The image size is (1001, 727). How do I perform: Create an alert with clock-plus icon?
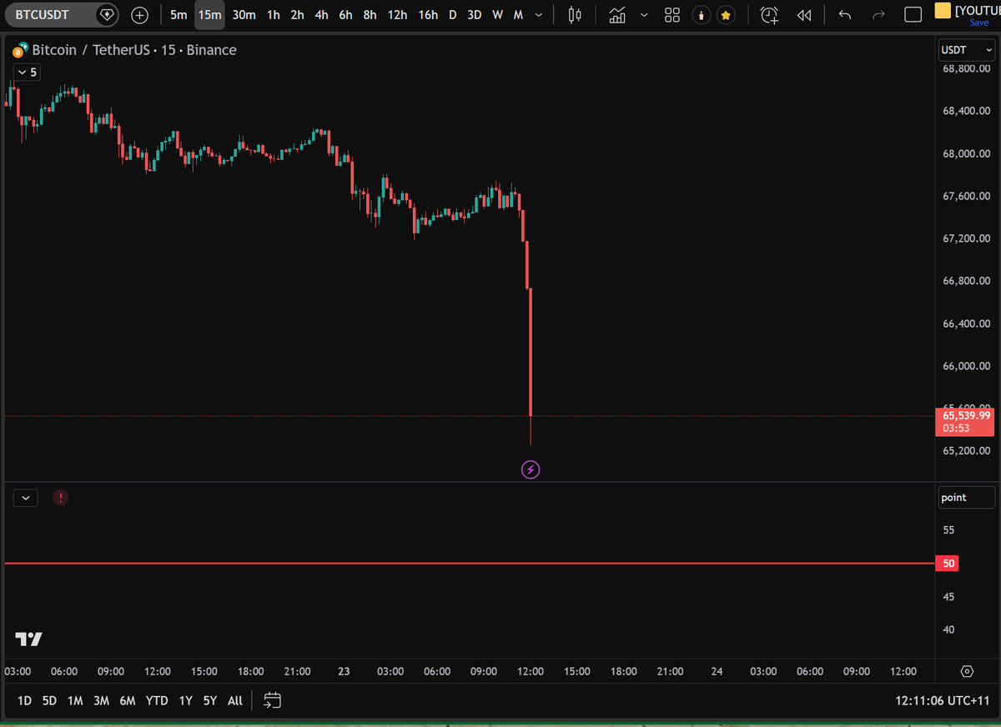(x=769, y=15)
